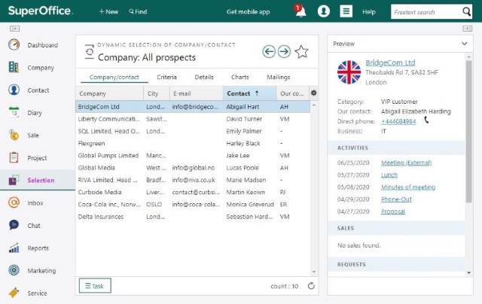Dial the +444684984 phone link
The width and height of the screenshot is (482, 304).
click(398, 121)
